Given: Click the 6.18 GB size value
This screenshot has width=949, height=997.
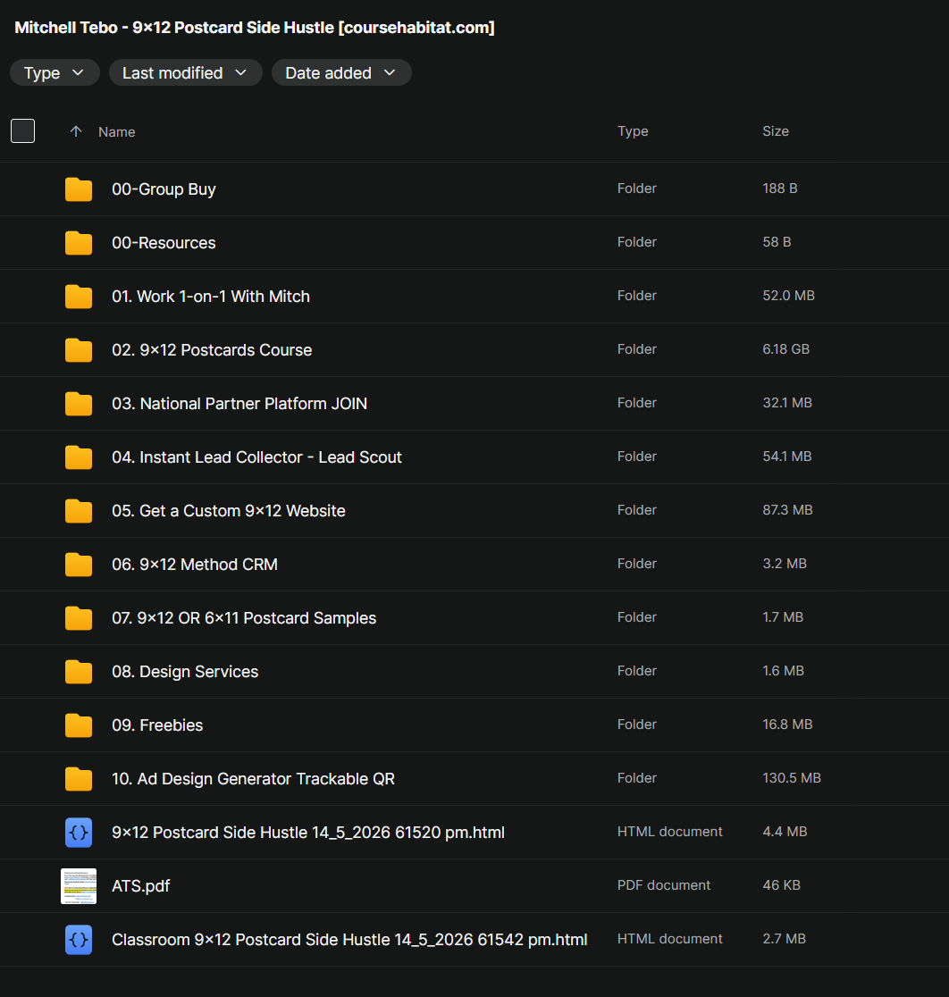Looking at the screenshot, I should click(785, 349).
